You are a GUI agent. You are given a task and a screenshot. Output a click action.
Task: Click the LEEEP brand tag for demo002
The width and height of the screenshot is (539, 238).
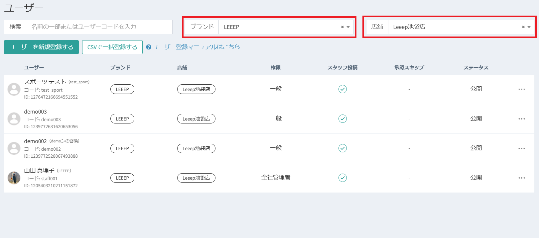click(122, 148)
